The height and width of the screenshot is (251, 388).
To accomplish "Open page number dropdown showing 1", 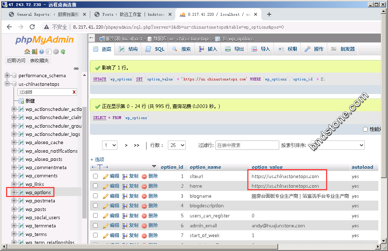I will click(110, 145).
